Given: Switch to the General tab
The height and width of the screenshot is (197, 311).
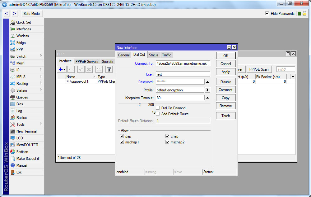Looking at the screenshot, I should pyautogui.click(x=123, y=55).
